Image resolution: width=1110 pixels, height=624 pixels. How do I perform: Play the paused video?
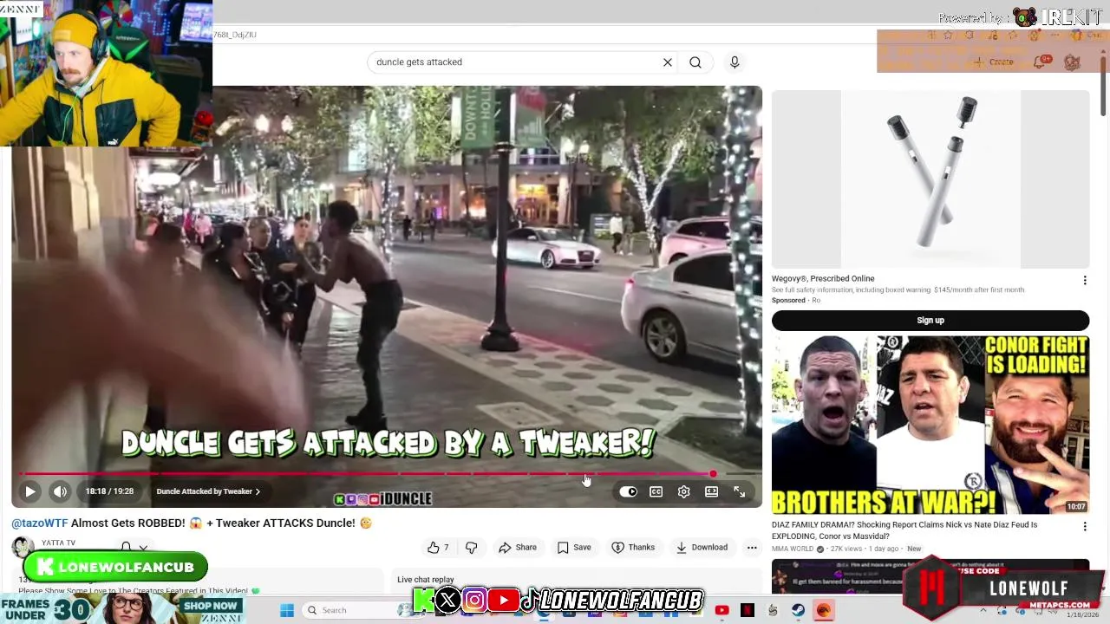[30, 491]
